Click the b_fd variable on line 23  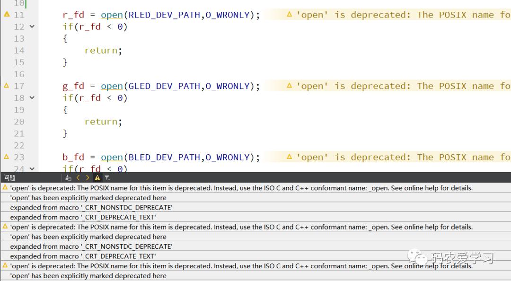tap(73, 158)
